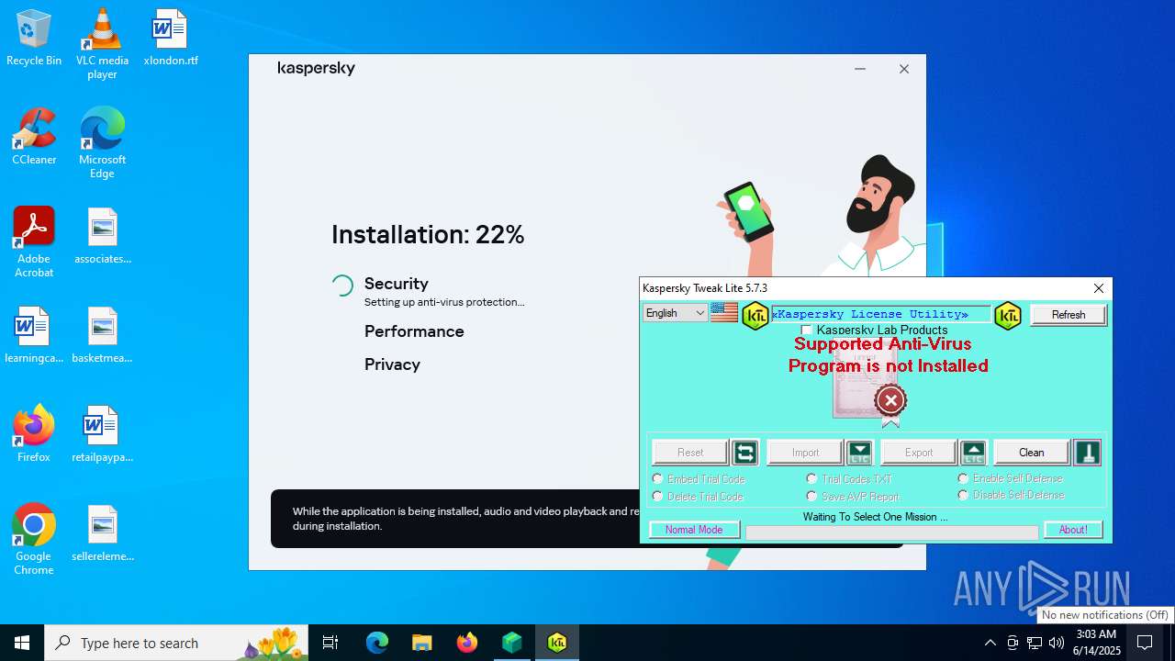Image resolution: width=1175 pixels, height=661 pixels.
Task: Select the associates image file on desktop
Action: [x=102, y=237]
